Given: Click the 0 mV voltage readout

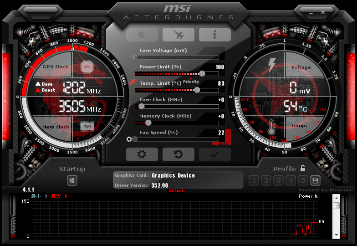Looking at the screenshot, I should click(300, 88).
